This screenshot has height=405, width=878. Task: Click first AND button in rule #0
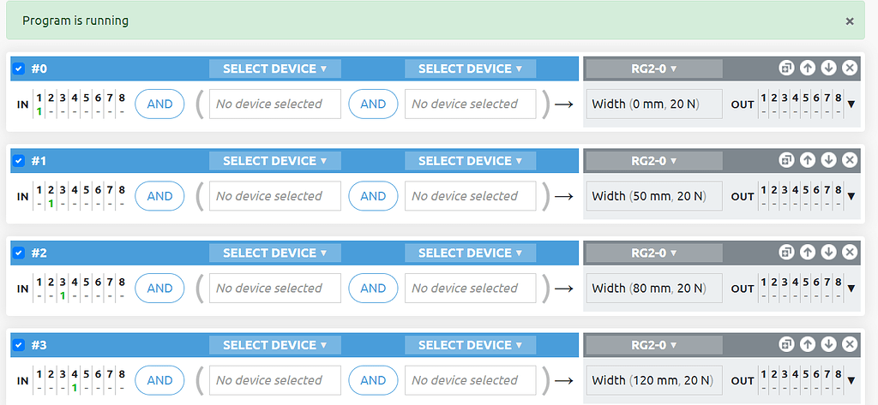pyautogui.click(x=159, y=104)
